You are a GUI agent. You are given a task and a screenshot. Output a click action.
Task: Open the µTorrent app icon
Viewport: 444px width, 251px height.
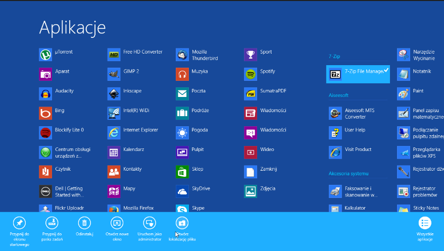click(x=45, y=55)
